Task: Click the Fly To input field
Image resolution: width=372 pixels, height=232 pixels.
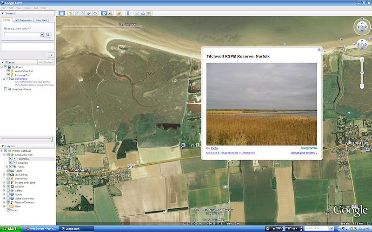Action: pos(22,35)
